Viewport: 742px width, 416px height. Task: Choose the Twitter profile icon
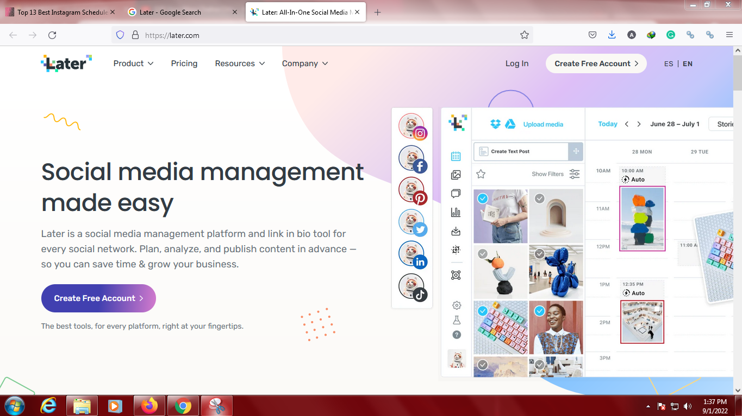tap(413, 223)
